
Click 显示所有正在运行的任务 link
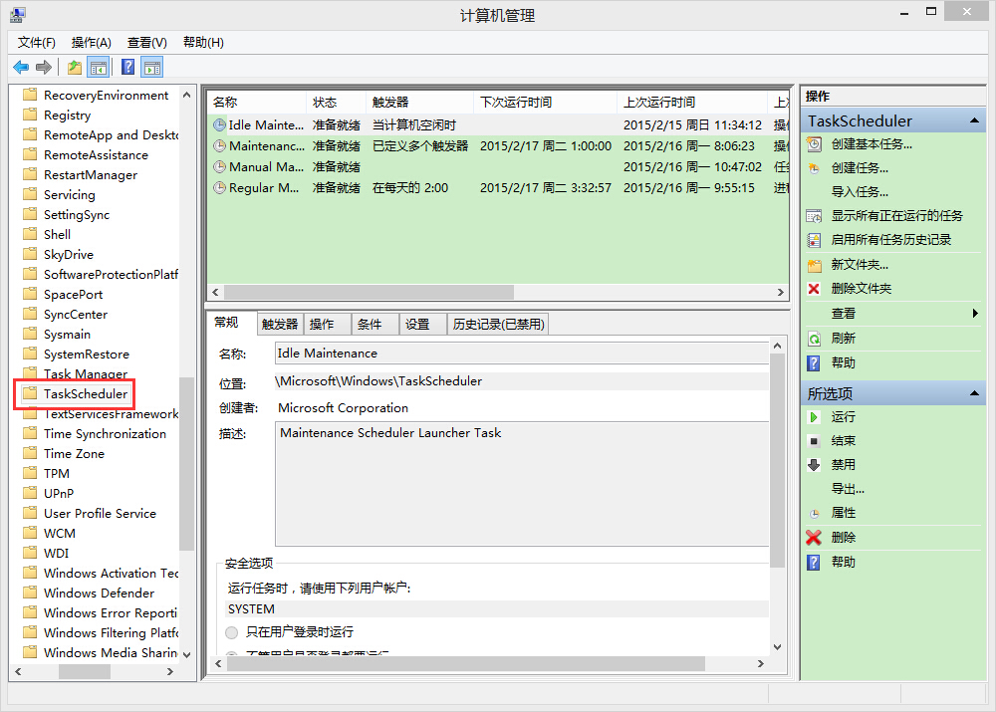(x=896, y=216)
